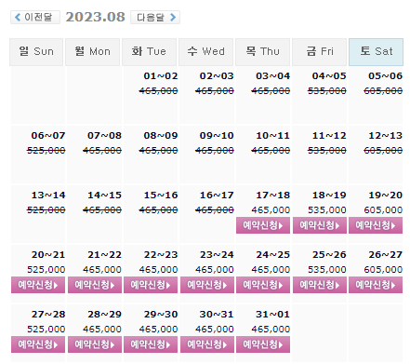This screenshot has height=364, width=410.
Task: Request reservation for 19~20
Action: point(376,225)
